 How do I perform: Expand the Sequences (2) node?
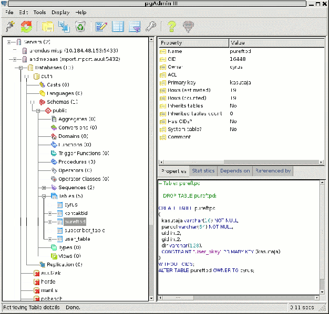click(x=44, y=188)
